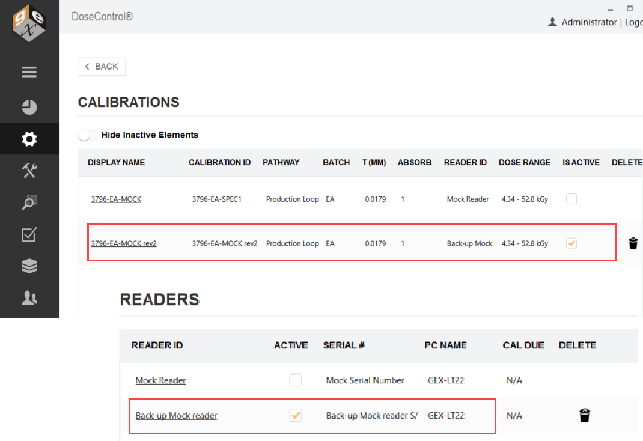
Task: Select Mock Serial Number cell
Action: pyautogui.click(x=365, y=380)
